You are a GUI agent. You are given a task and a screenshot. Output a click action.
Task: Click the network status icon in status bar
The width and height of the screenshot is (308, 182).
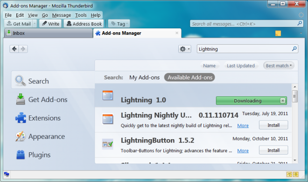(7, 174)
